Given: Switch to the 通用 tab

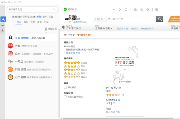Looking at the screenshot, I should (14, 17).
